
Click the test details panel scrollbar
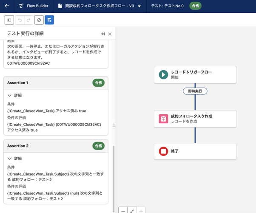tap(113, 179)
